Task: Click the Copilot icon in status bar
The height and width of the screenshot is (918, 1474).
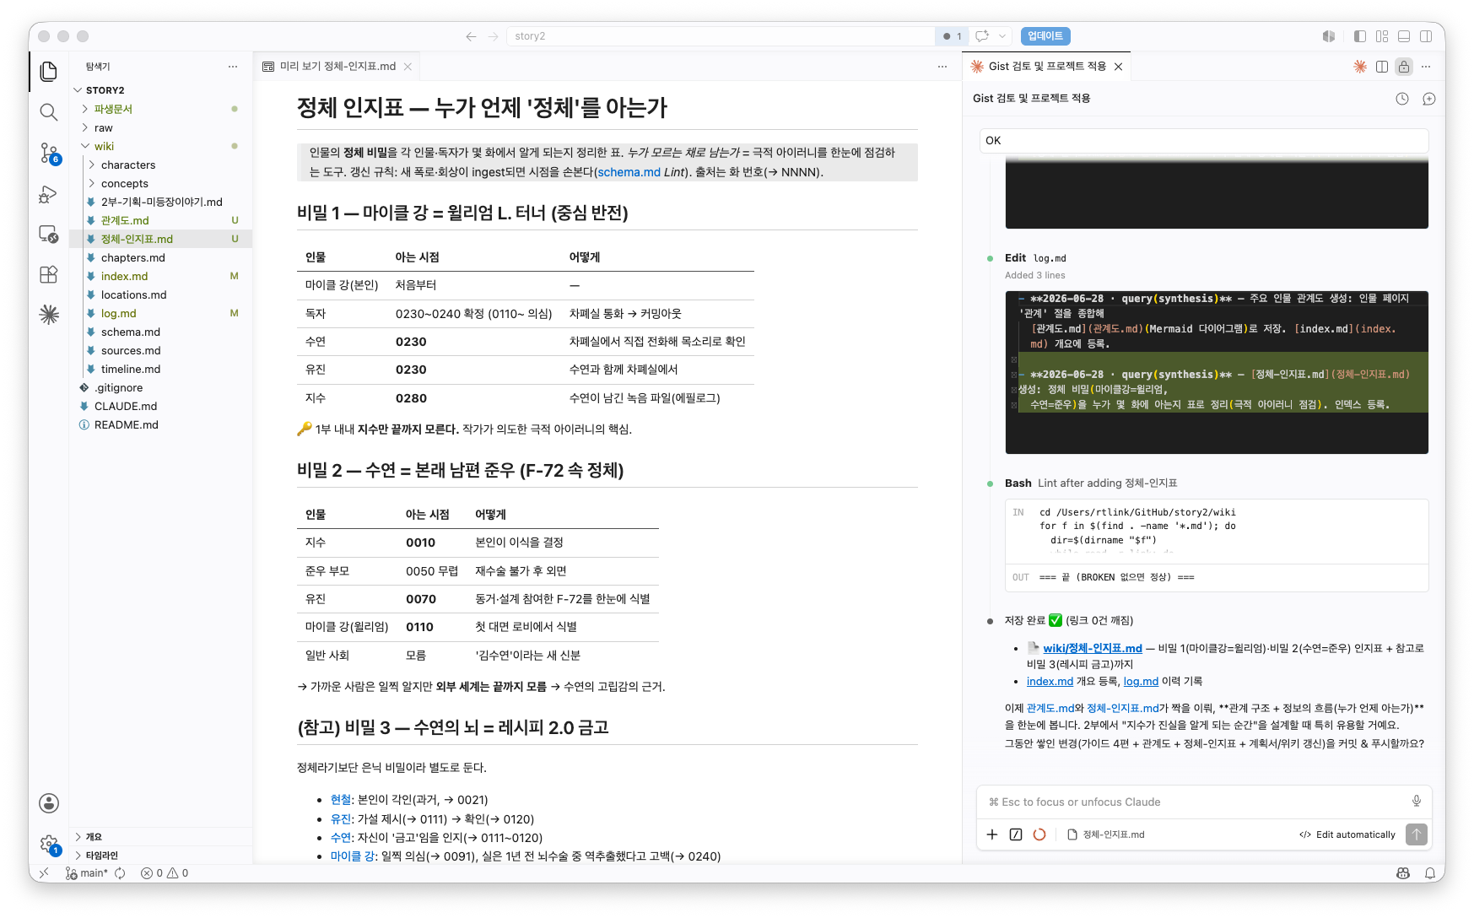Action: tap(1403, 873)
